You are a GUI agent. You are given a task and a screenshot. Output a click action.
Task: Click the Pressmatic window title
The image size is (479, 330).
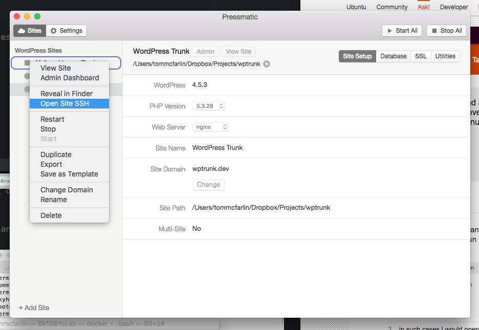(240, 17)
